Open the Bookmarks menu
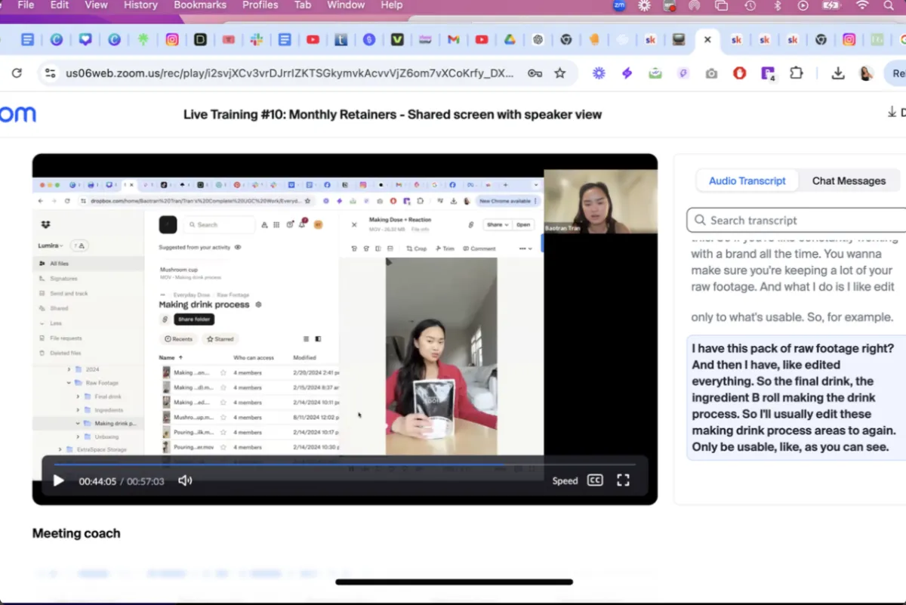 click(x=200, y=5)
